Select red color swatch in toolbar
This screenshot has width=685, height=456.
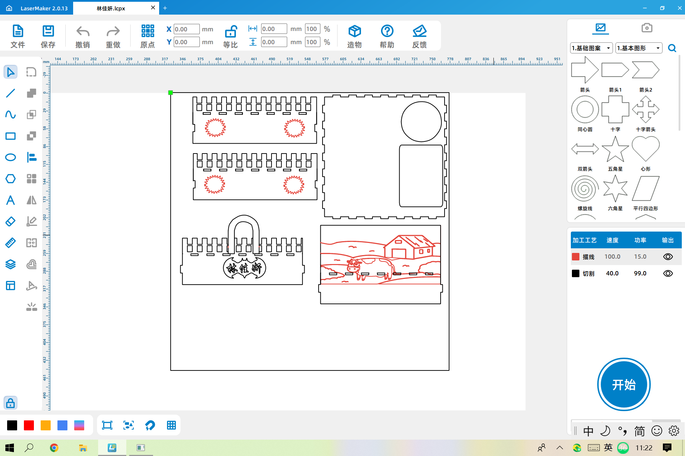pos(29,425)
